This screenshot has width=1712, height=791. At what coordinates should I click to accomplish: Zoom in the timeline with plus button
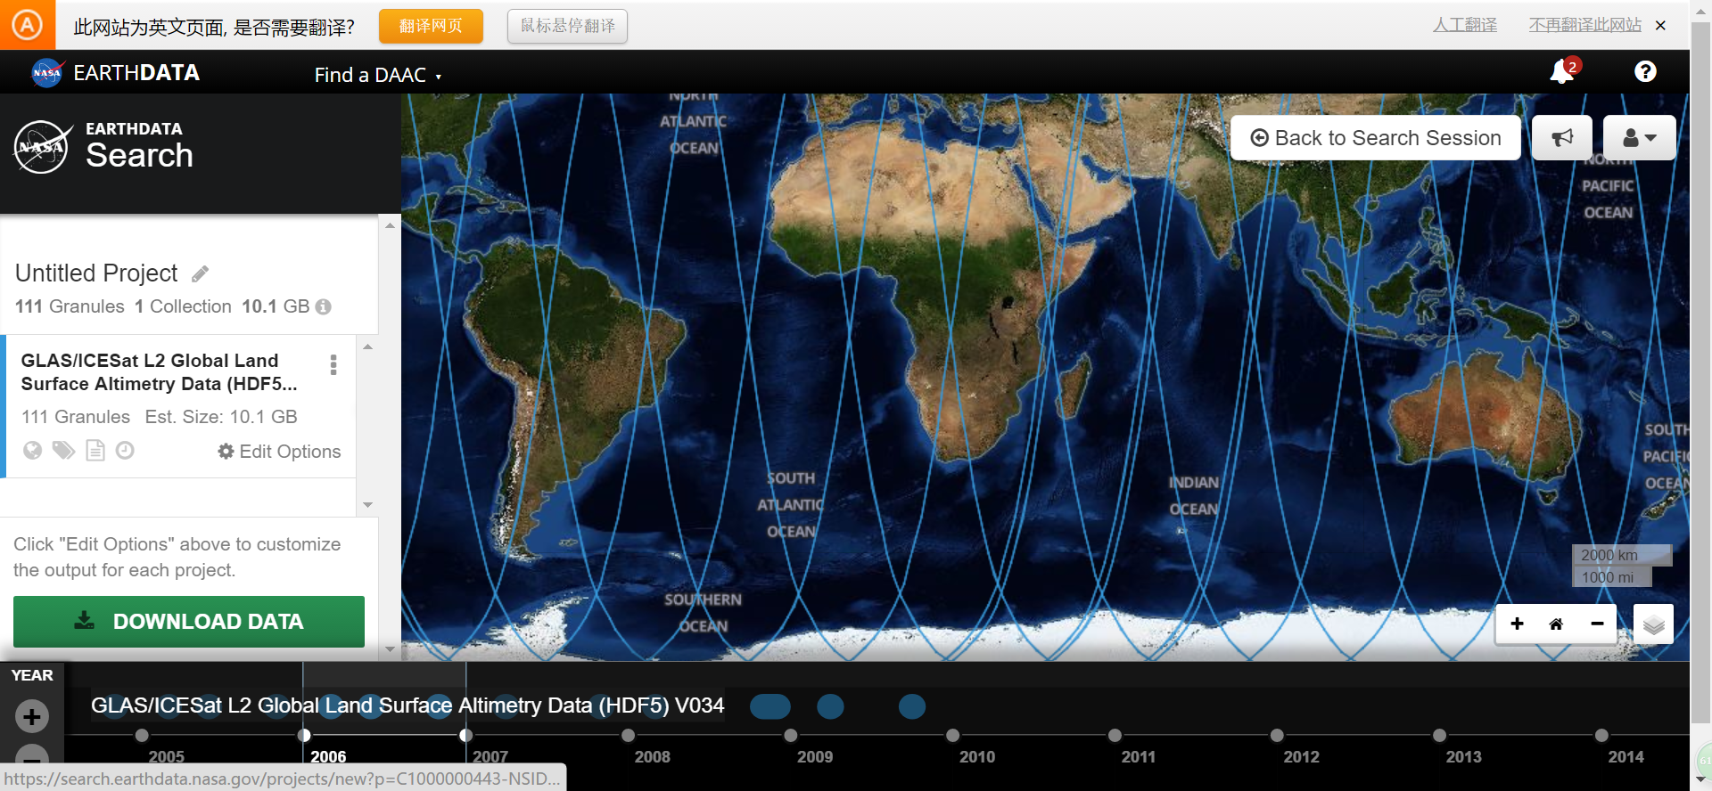click(x=32, y=716)
